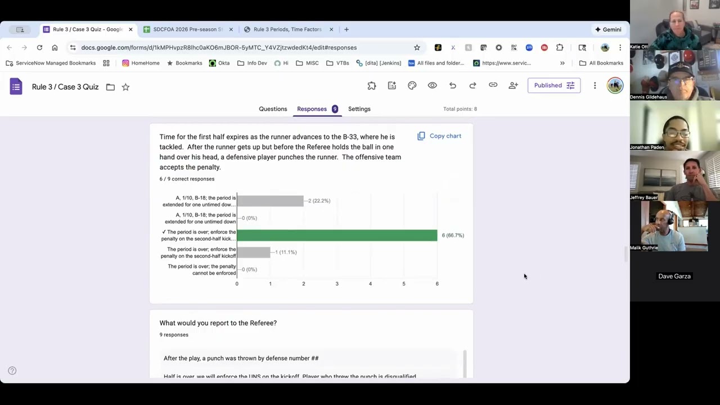Open the tab search side panel icon
The height and width of the screenshot is (405, 720).
coord(582,47)
